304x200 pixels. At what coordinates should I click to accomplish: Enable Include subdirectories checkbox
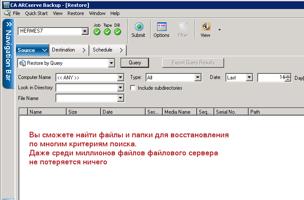click(133, 88)
